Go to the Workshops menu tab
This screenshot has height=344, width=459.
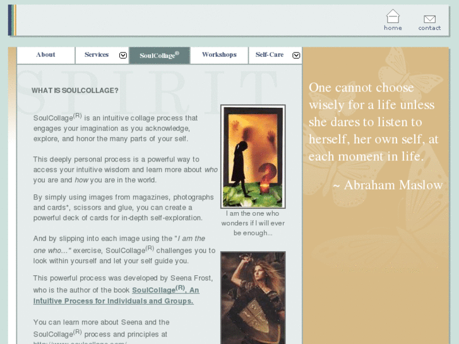click(219, 55)
